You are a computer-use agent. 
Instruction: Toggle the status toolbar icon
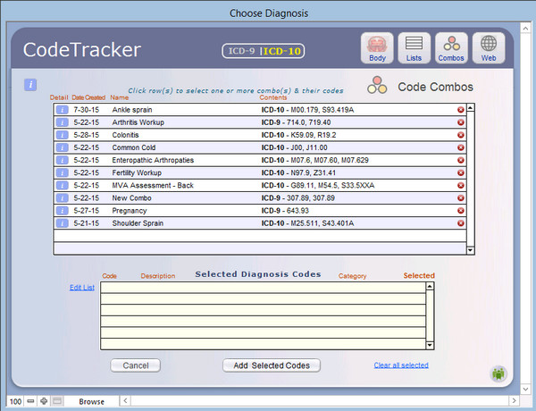57,401
